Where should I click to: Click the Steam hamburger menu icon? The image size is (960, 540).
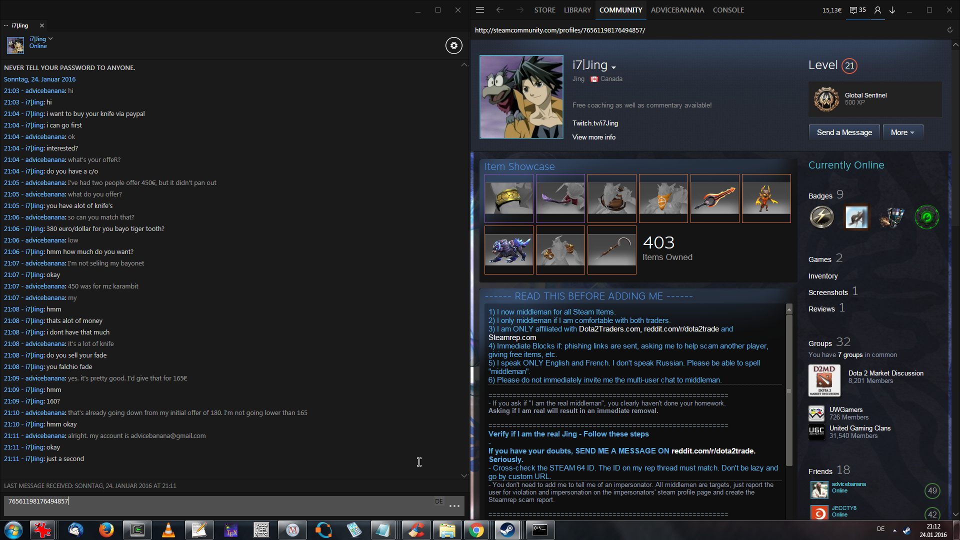tap(480, 10)
